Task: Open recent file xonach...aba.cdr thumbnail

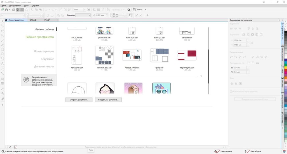Action: tap(104, 55)
